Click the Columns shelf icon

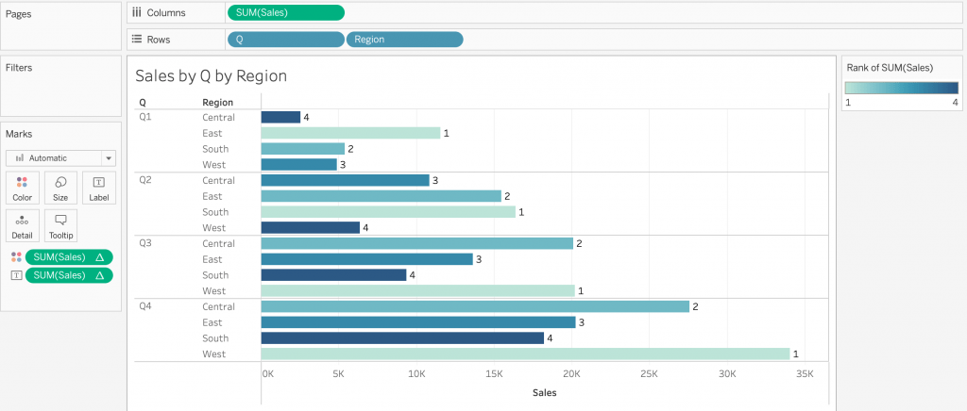137,12
